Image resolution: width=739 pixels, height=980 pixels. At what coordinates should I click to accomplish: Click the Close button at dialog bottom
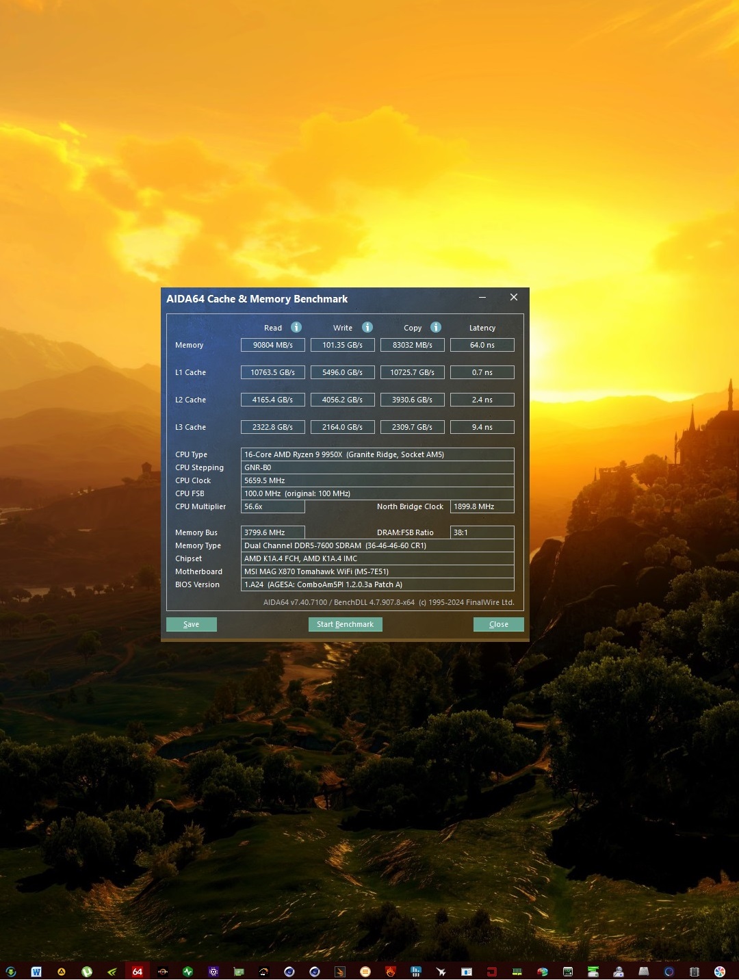[499, 624]
